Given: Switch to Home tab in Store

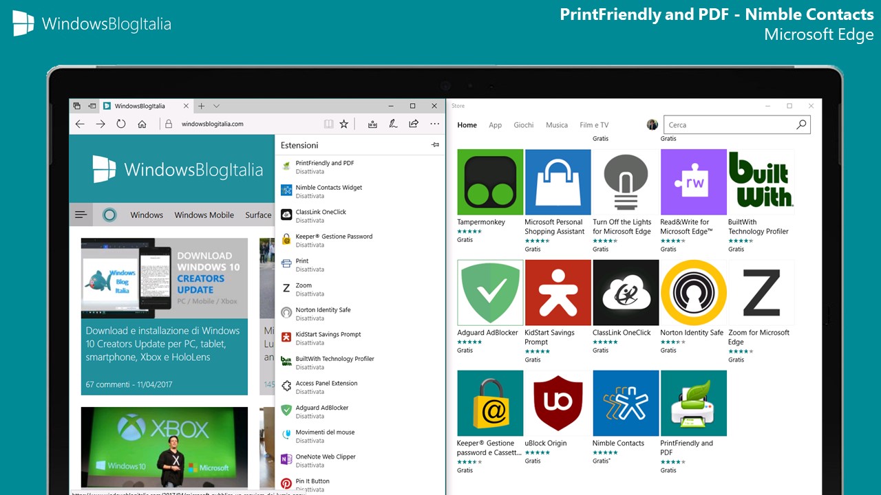Looking at the screenshot, I should pos(467,125).
